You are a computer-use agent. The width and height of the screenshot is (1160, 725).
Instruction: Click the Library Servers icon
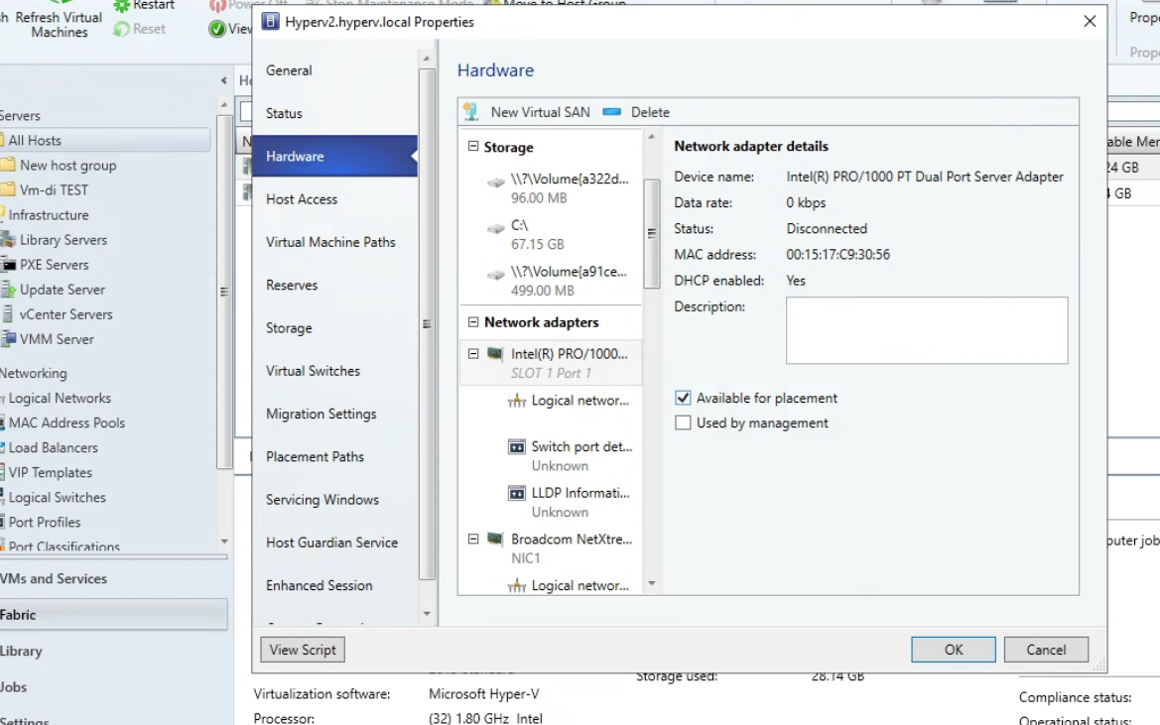[8, 239]
